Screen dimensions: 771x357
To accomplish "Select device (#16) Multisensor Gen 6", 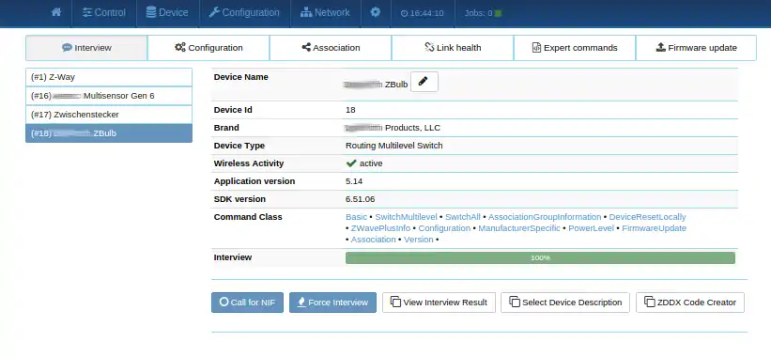I will (x=109, y=96).
